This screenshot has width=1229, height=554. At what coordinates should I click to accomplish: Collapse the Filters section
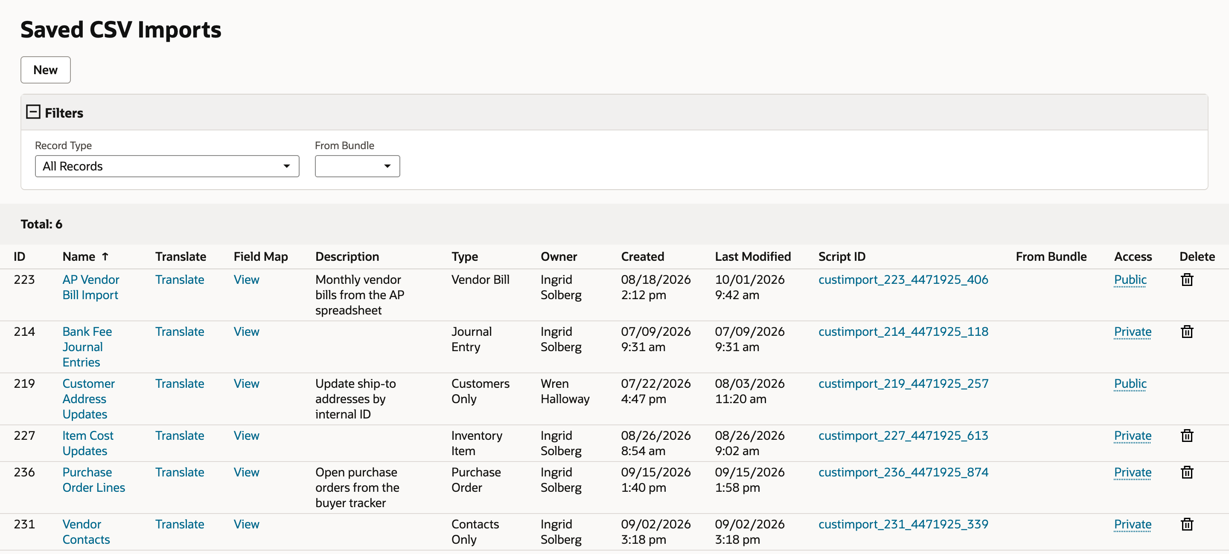pyautogui.click(x=33, y=112)
